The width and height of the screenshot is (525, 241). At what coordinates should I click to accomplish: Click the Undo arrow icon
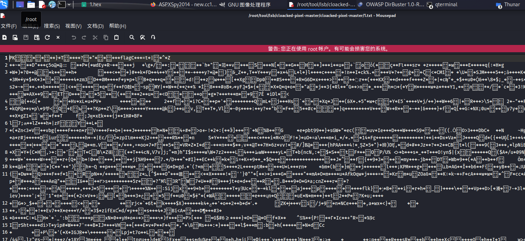(74, 37)
